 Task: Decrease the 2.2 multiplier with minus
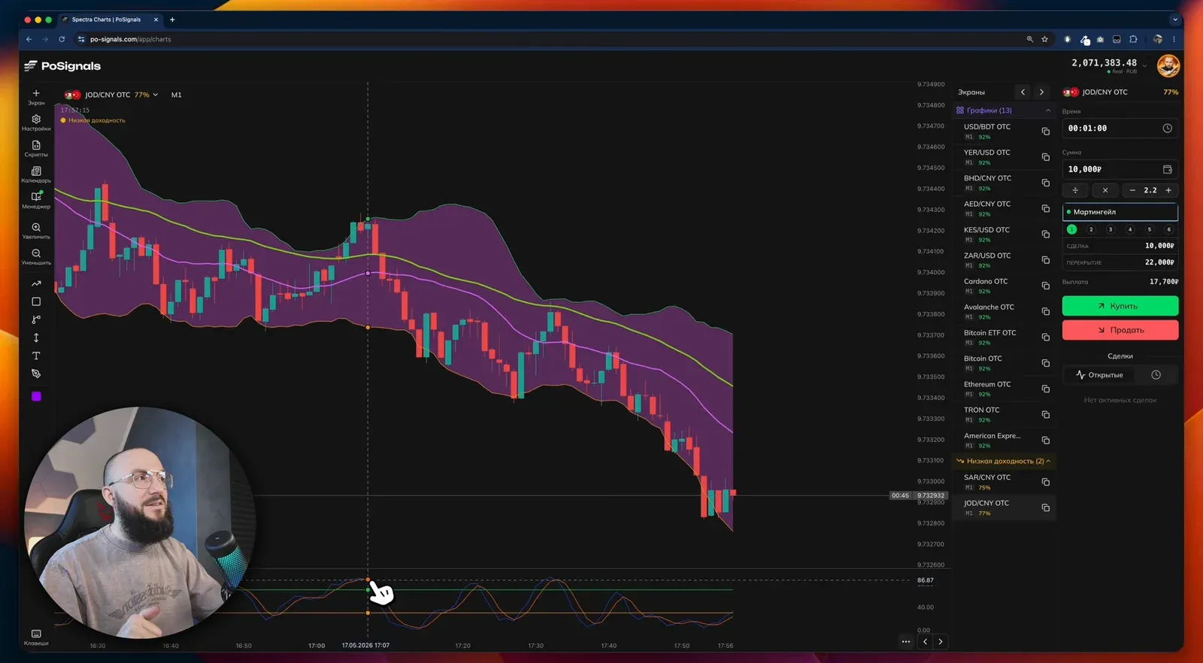point(1132,190)
